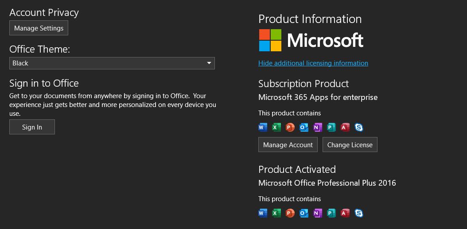Click Outlook icon under Microsoft 365 Apps
Image resolution: width=467 pixels, height=229 pixels.
pos(304,127)
